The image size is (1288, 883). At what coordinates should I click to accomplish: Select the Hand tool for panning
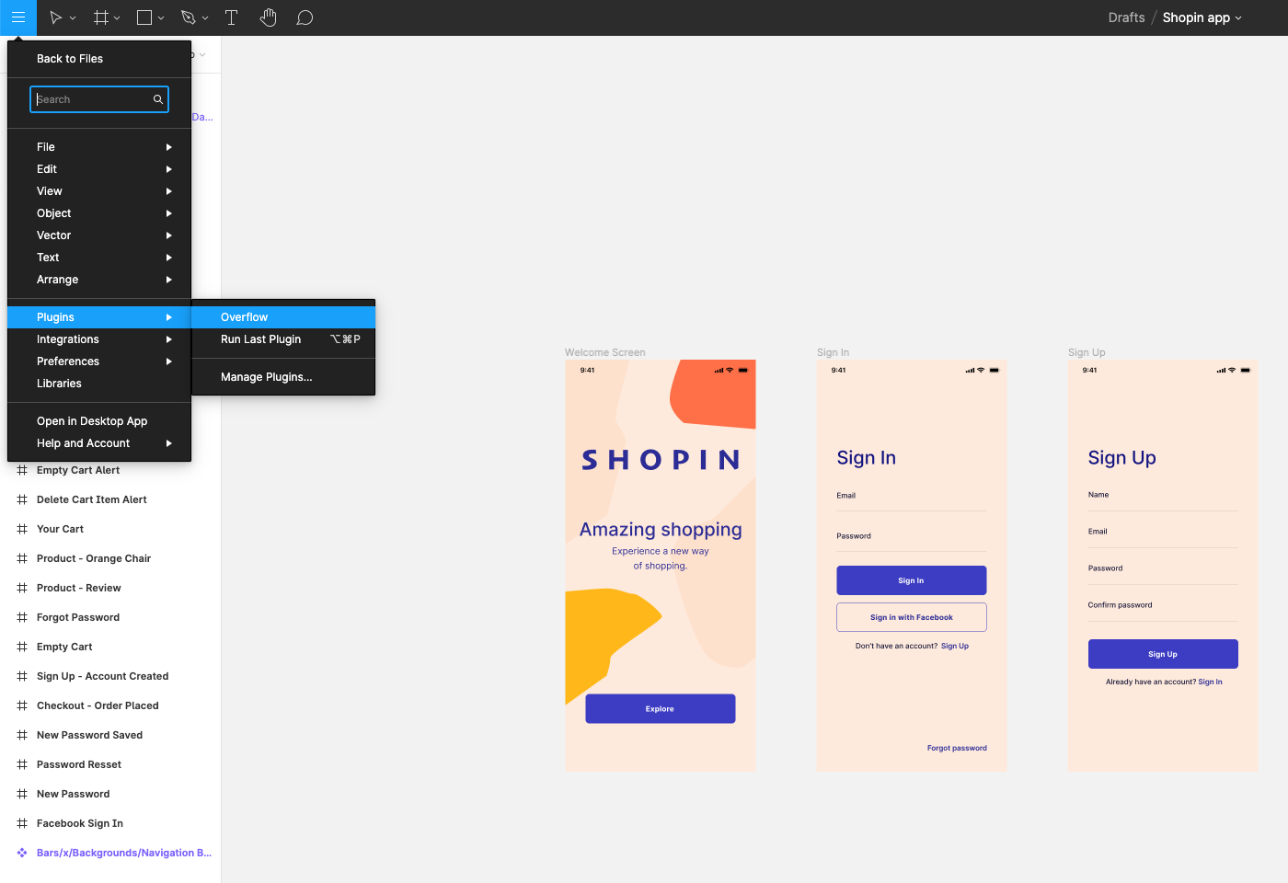(x=268, y=17)
